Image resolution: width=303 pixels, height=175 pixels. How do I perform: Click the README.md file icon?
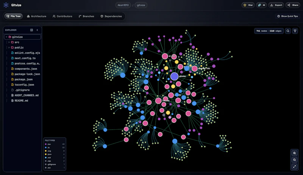pos(12,101)
